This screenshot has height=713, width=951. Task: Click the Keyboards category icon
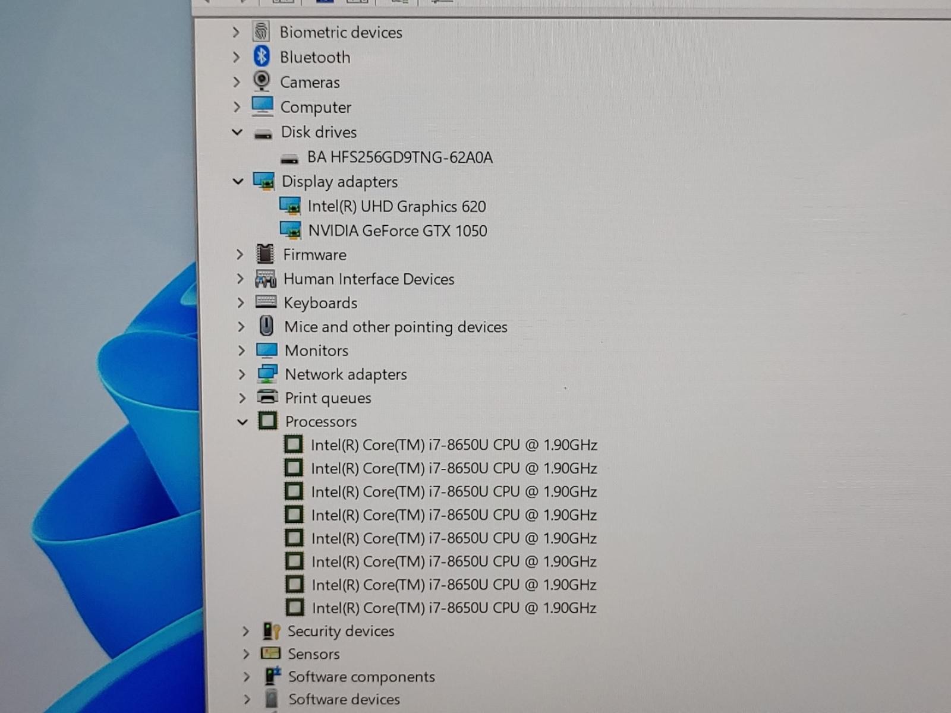click(x=266, y=302)
